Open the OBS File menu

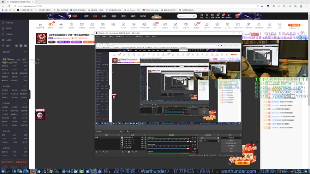(98, 36)
